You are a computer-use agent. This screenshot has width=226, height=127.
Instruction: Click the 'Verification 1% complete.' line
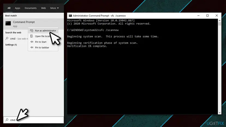click(x=87, y=46)
